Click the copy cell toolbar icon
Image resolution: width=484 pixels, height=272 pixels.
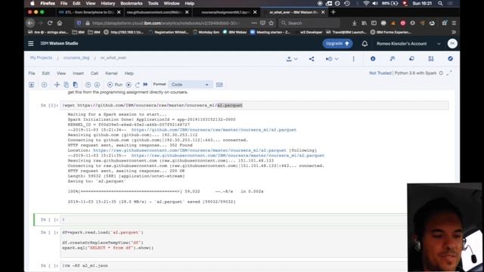tap(66, 85)
